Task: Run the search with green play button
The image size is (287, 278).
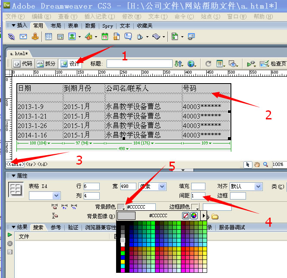Action: (x=10, y=234)
